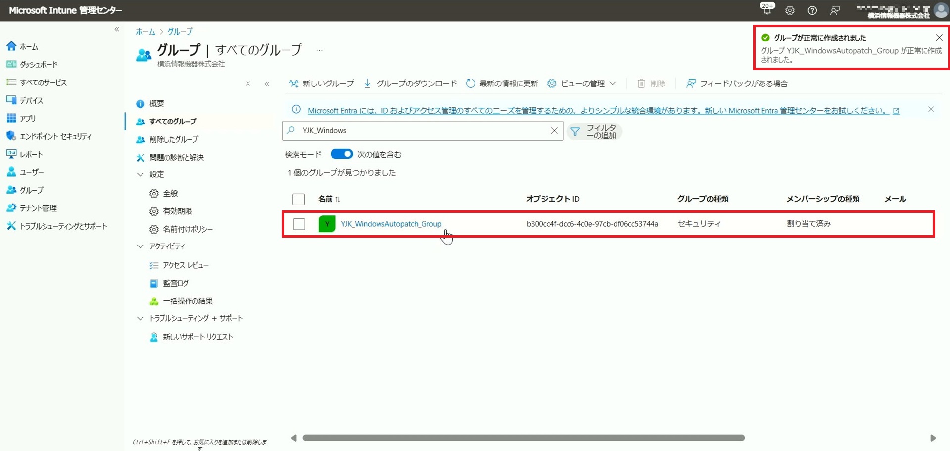Viewport: 950px width, 451px height.
Task: Click グループのダウンロード toolbar button
Action: click(410, 83)
